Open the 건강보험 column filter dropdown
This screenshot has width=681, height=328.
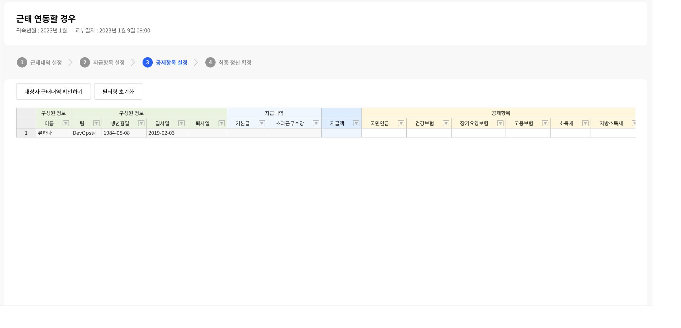(x=446, y=123)
